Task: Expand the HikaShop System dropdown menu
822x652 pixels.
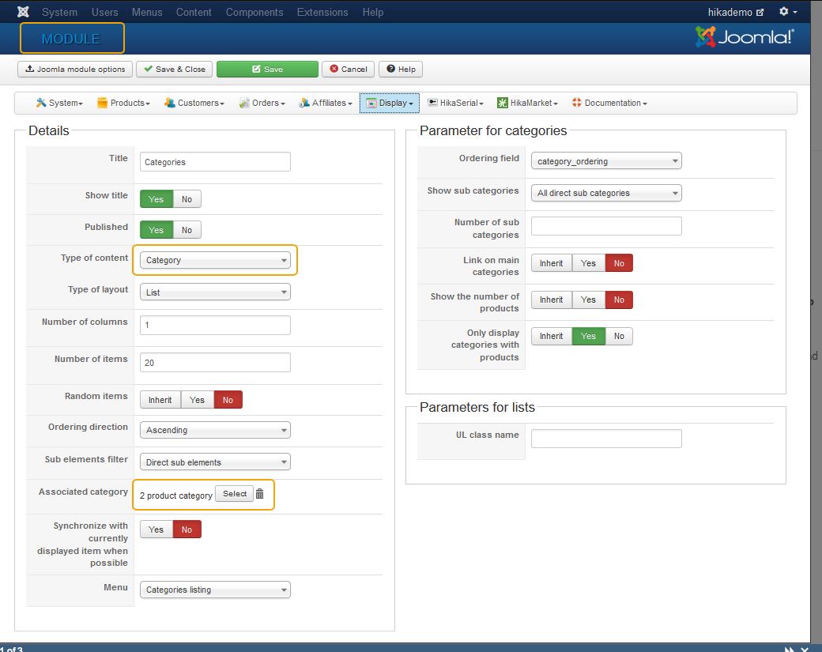Action: click(x=59, y=103)
